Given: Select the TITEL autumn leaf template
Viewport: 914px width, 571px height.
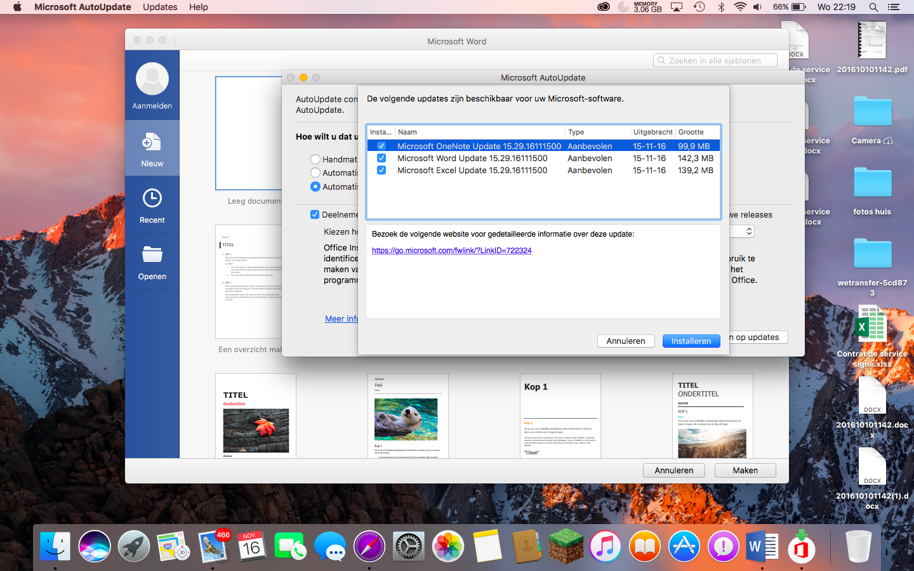Looking at the screenshot, I should pos(256,416).
